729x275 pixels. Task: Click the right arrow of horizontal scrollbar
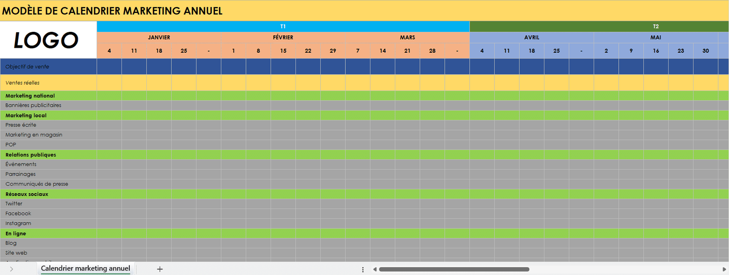pyautogui.click(x=724, y=270)
